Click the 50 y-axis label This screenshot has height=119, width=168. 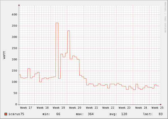15,93
